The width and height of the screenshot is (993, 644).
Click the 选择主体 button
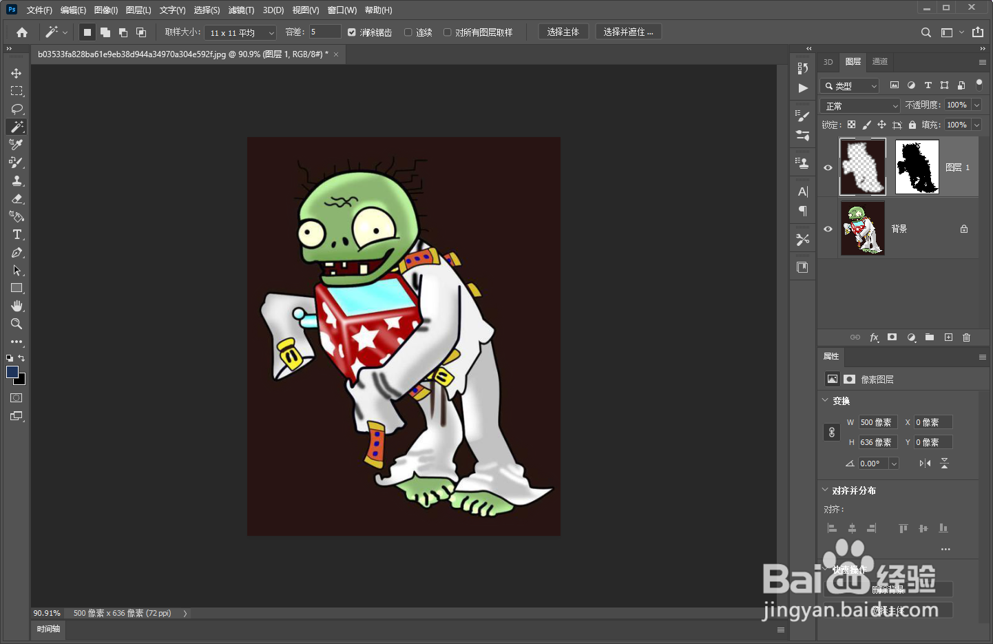(563, 32)
